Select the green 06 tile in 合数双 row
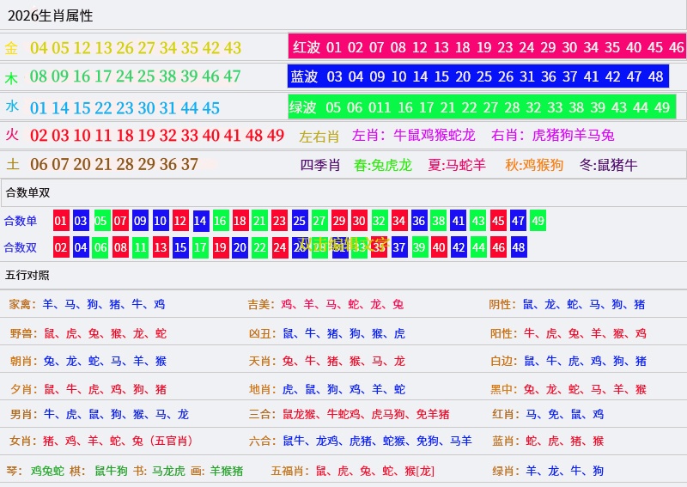687x487 pixels. (100, 247)
